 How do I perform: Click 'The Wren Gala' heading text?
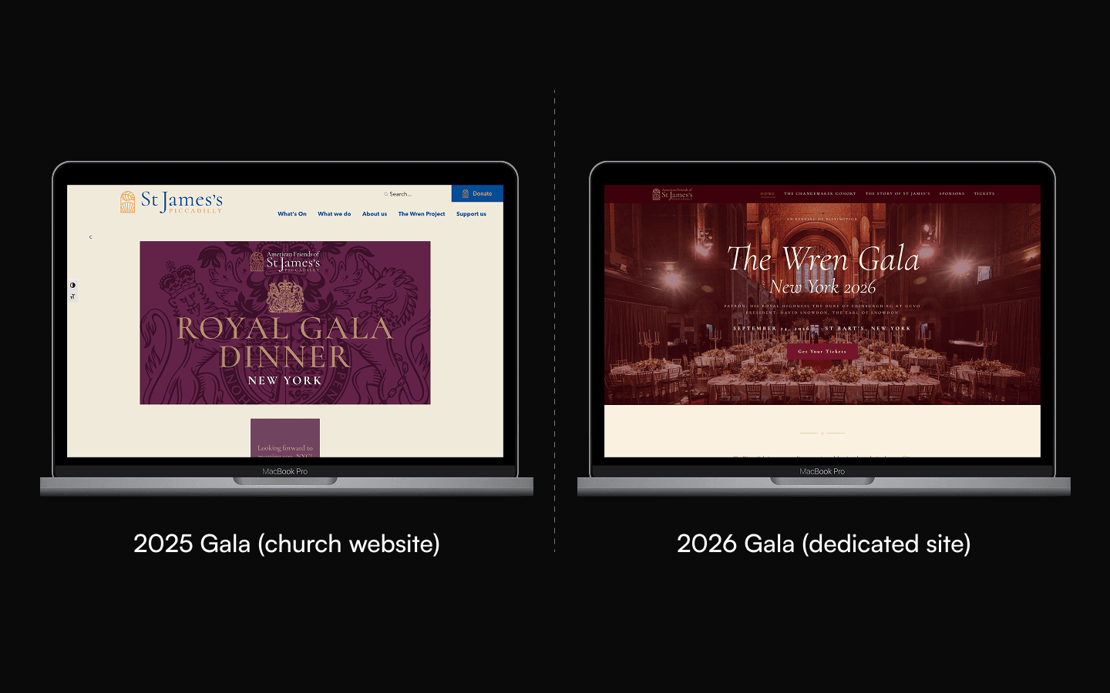(823, 259)
